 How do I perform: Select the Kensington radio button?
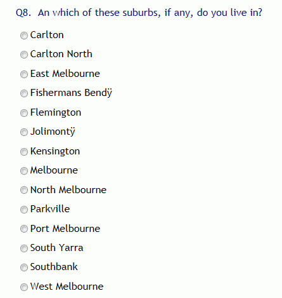[x=24, y=152]
